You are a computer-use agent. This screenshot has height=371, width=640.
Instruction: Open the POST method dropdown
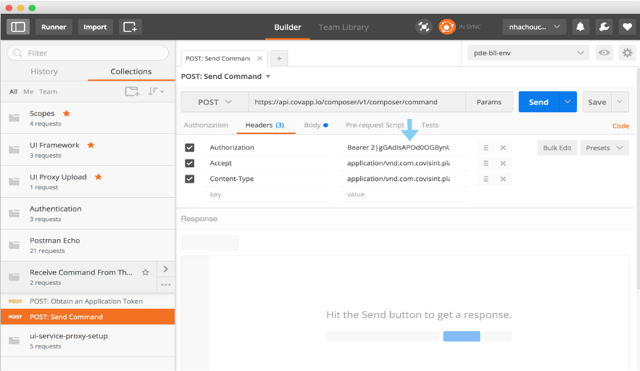click(215, 102)
